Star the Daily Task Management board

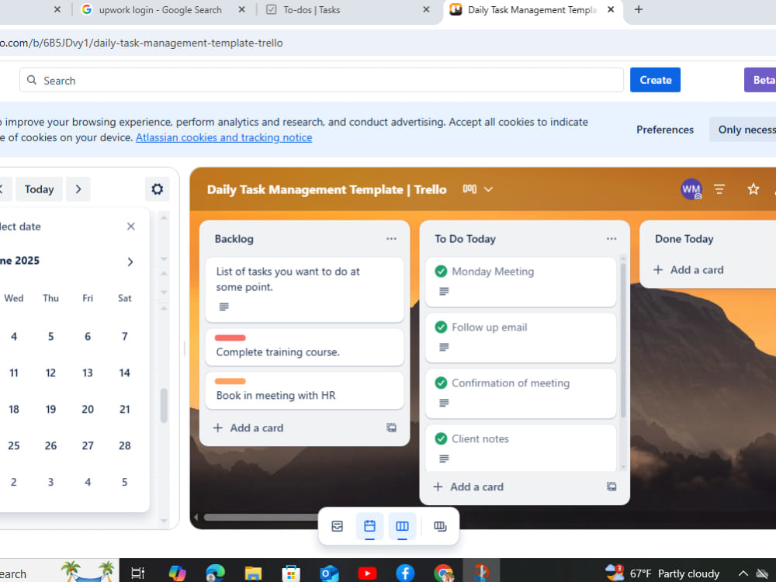[753, 189]
